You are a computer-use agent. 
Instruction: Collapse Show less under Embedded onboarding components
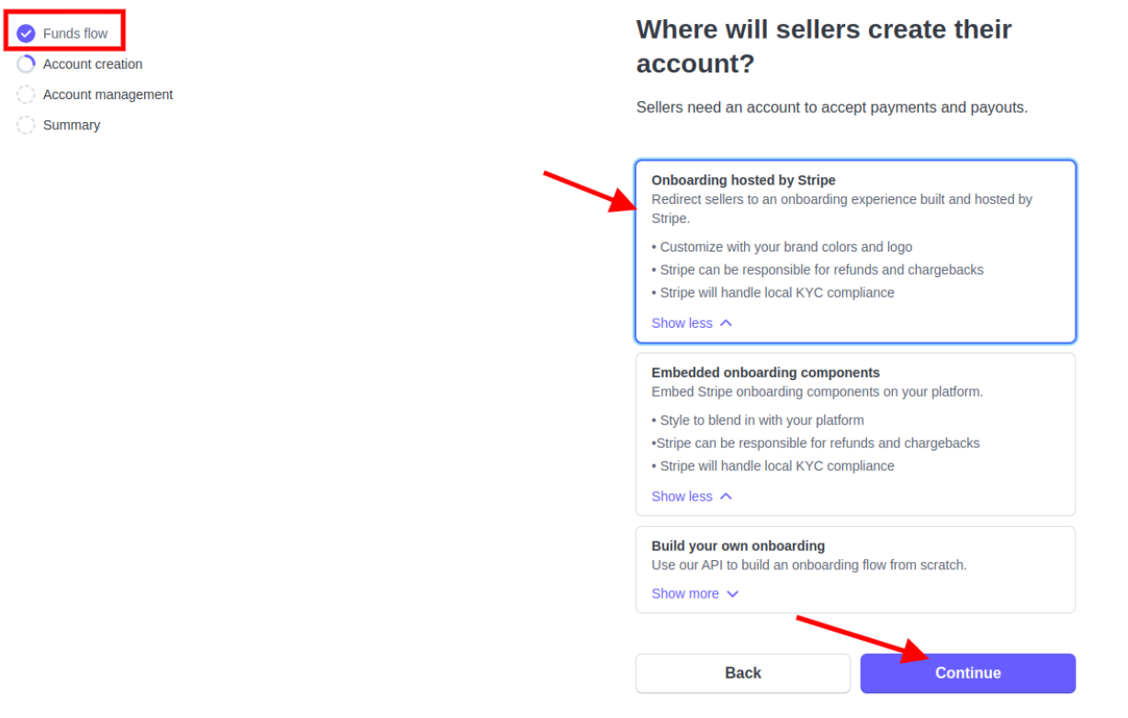(682, 497)
